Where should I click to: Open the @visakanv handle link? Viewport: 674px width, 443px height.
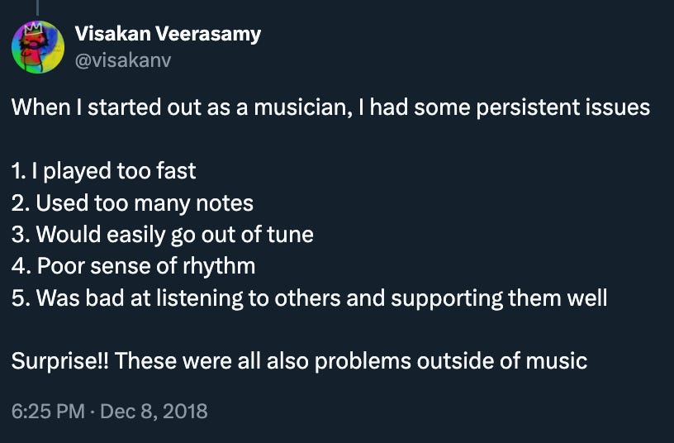pos(123,60)
